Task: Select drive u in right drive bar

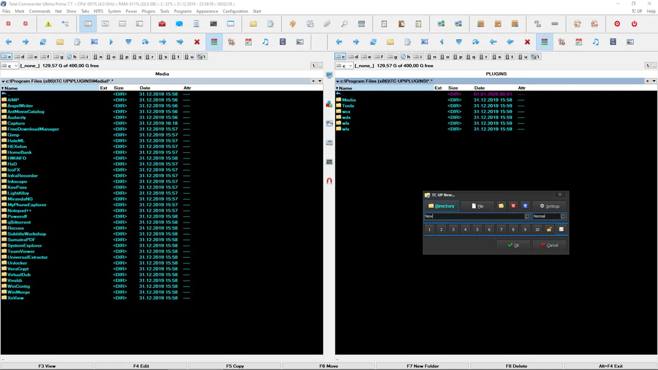Action: 523,56
